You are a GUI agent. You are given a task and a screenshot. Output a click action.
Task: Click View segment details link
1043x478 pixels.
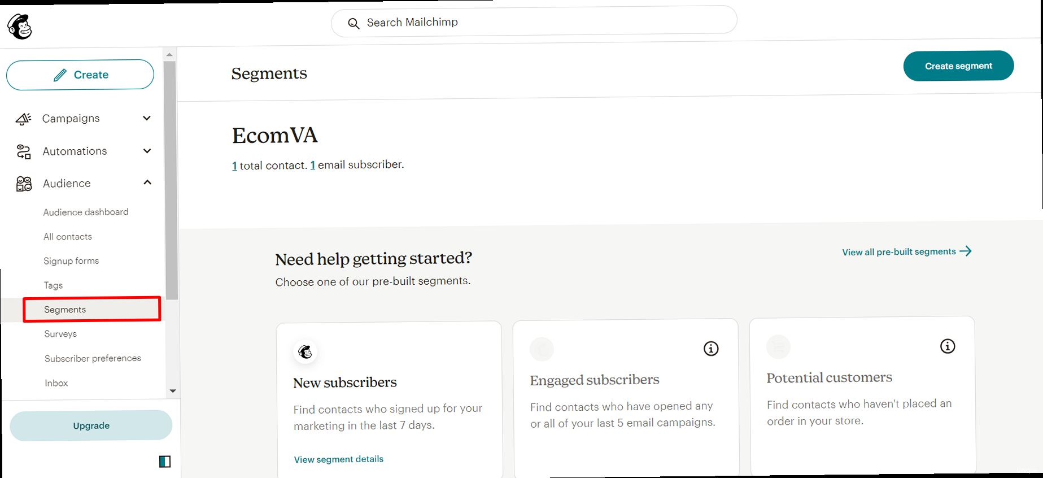[x=339, y=459]
